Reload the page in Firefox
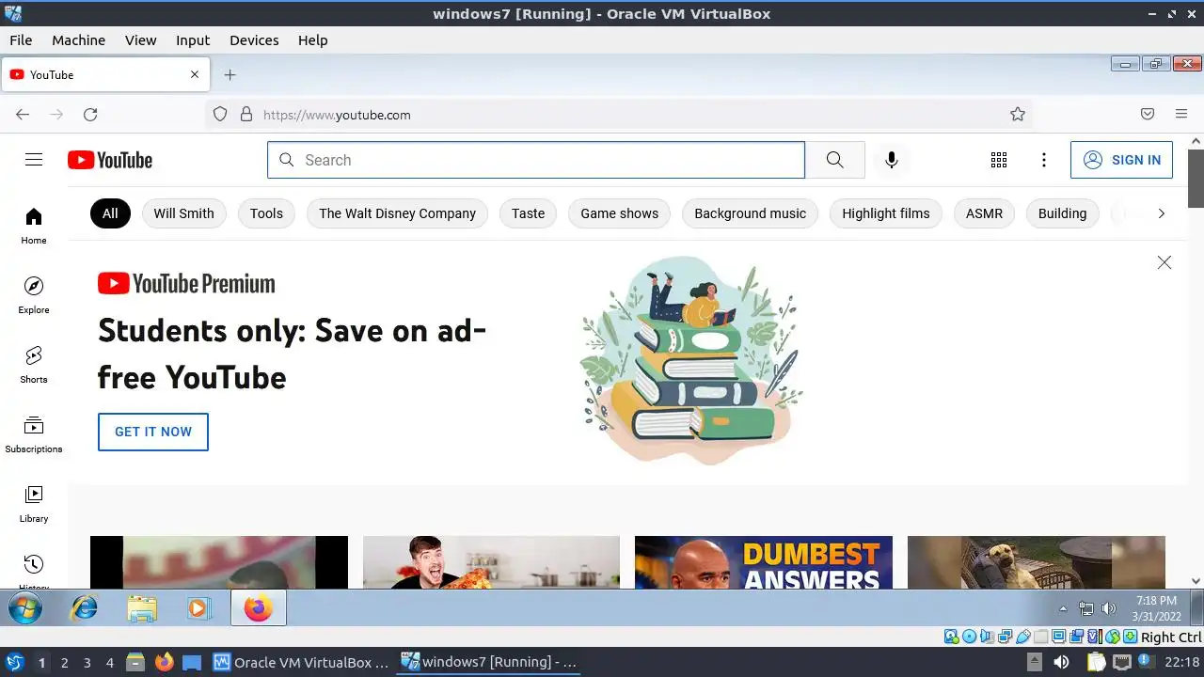1204x677 pixels. pos(90,115)
